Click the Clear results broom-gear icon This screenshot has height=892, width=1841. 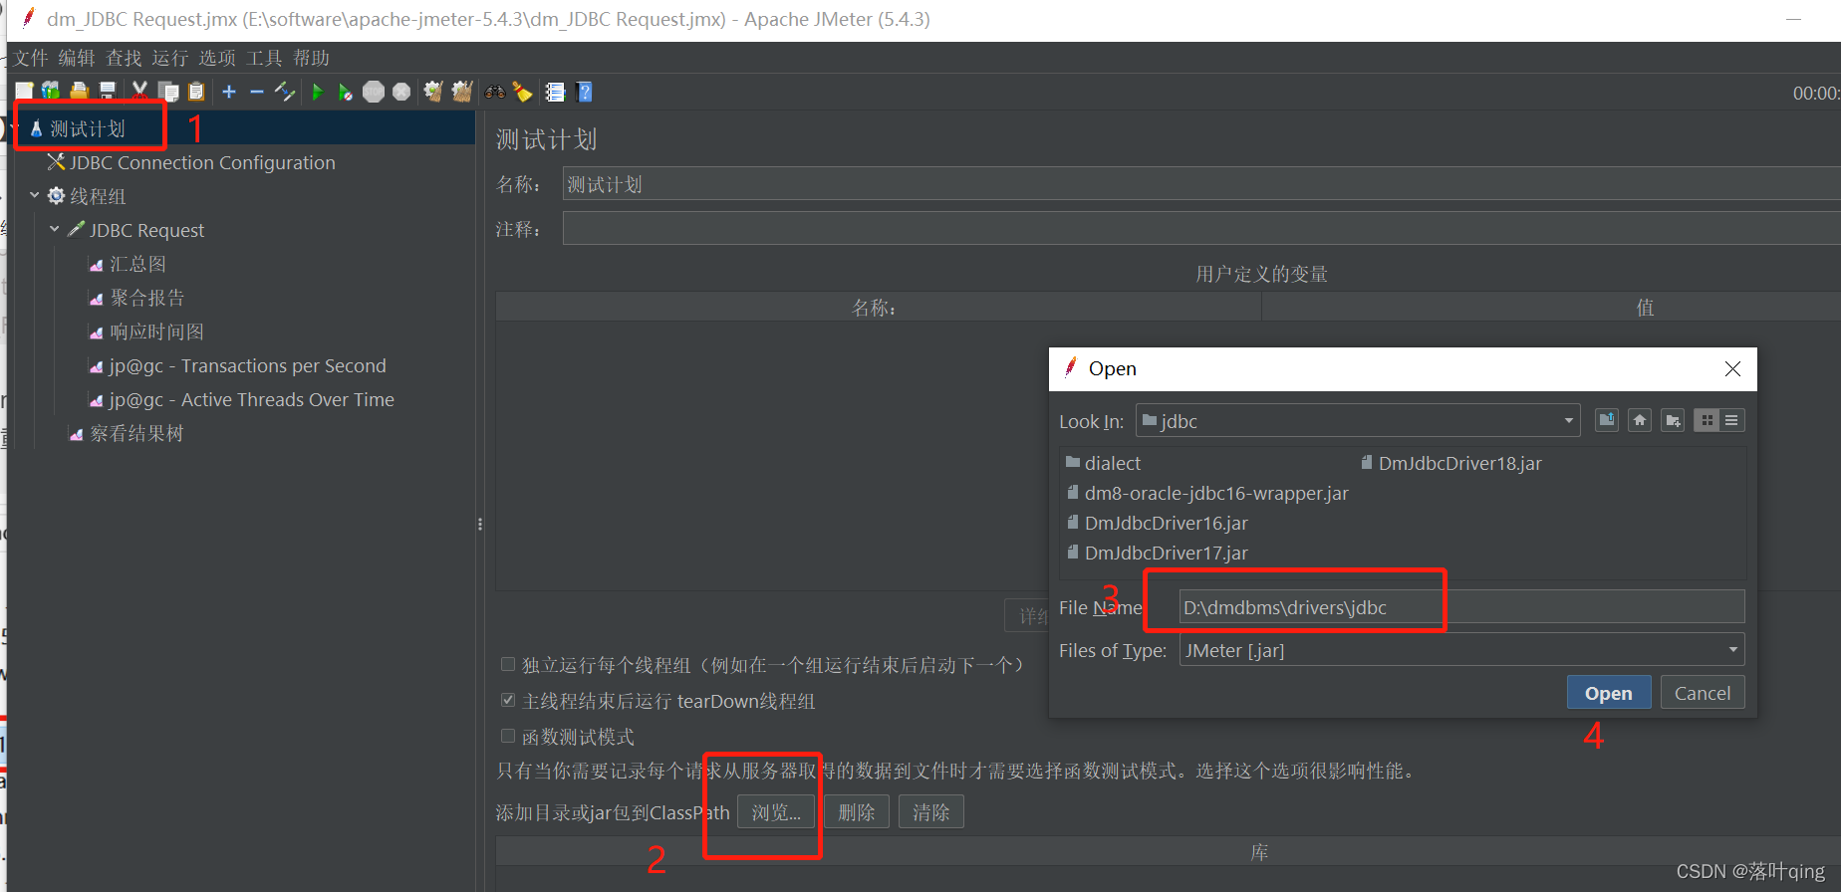433,92
